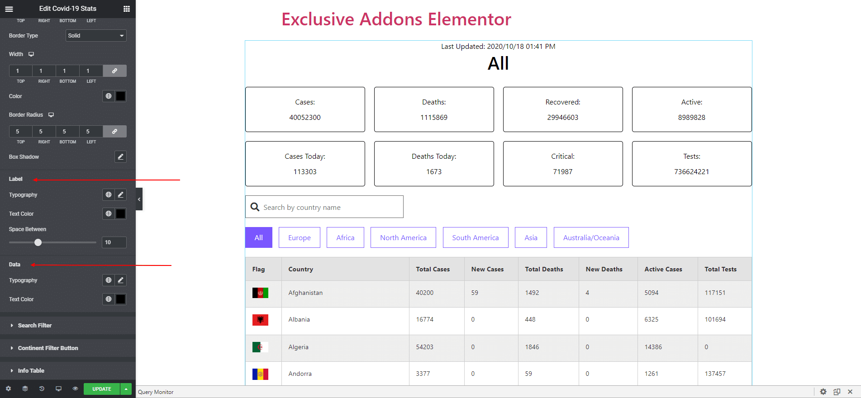Pick the border Color black swatch
The image size is (861, 398).
click(121, 96)
